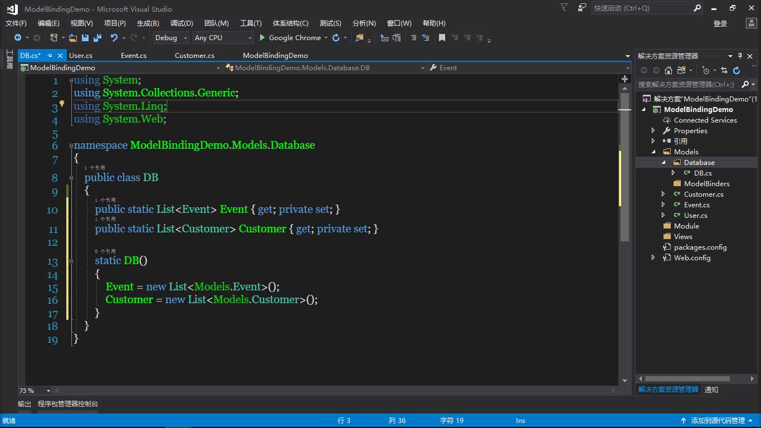Open the ModelBindingDemo.Models.Database.DB type dropdown

[x=325, y=68]
